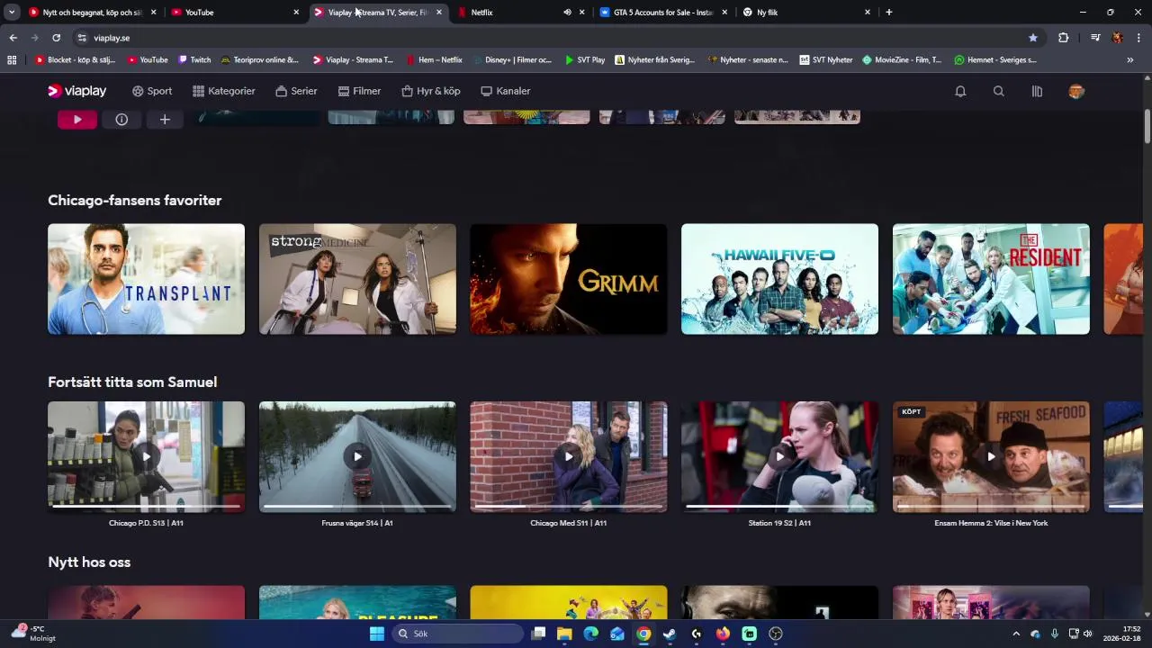Open the Hyr & köp menu
1152x648 pixels.
coord(430,91)
